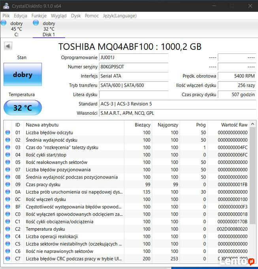Open the Pomoc menu
This screenshot has width=258, height=269.
(x=92, y=16)
